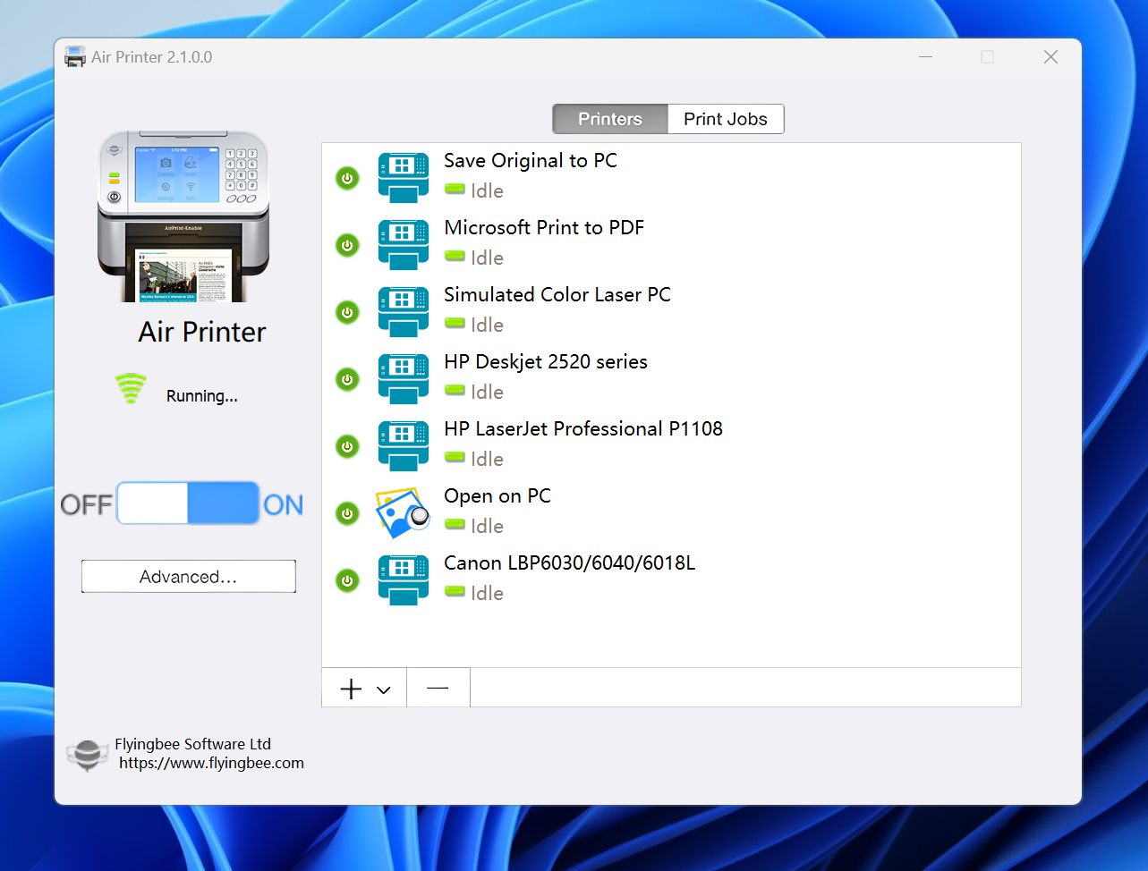This screenshot has height=871, width=1148.
Task: Switch the OFF/ON service toggle
Action: coord(188,503)
